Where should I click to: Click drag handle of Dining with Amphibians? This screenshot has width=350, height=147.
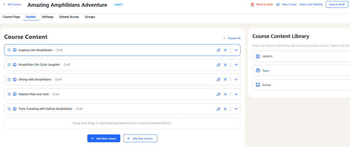(x=9, y=79)
